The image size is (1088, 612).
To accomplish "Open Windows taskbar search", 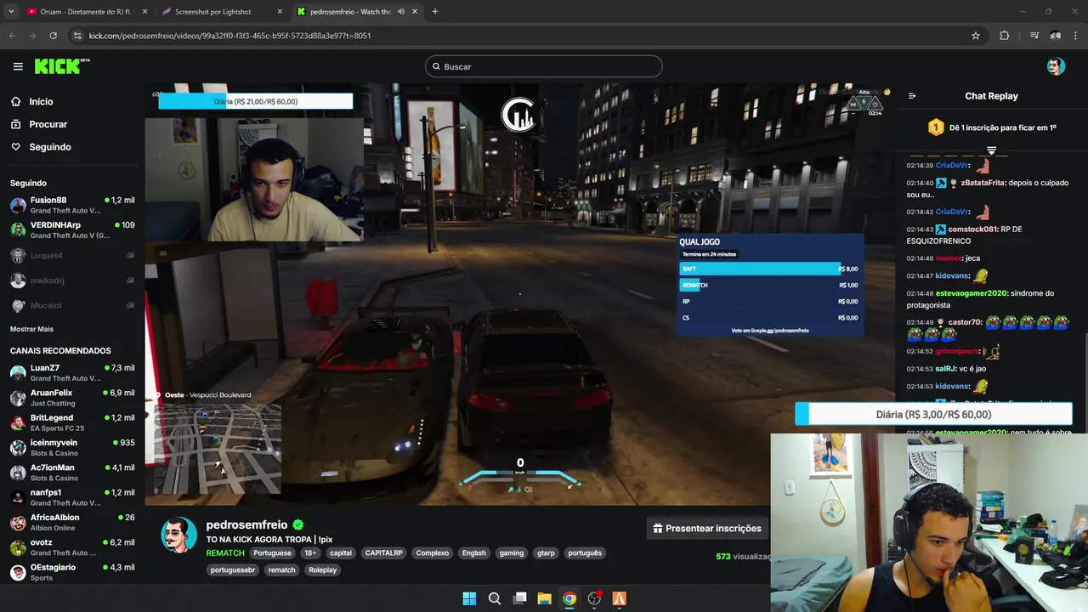I will [494, 598].
